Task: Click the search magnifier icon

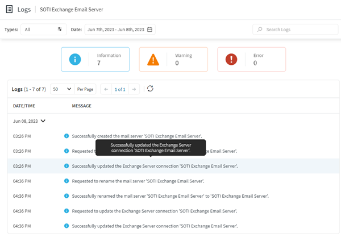Action: (x=260, y=30)
